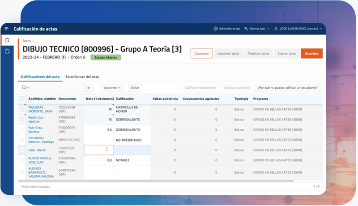Check the Ruiz Grau, Martina row checkbox
358x206 pixels.
click(22, 129)
